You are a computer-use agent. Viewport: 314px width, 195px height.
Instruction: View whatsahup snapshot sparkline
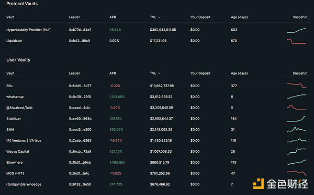pos(296,96)
